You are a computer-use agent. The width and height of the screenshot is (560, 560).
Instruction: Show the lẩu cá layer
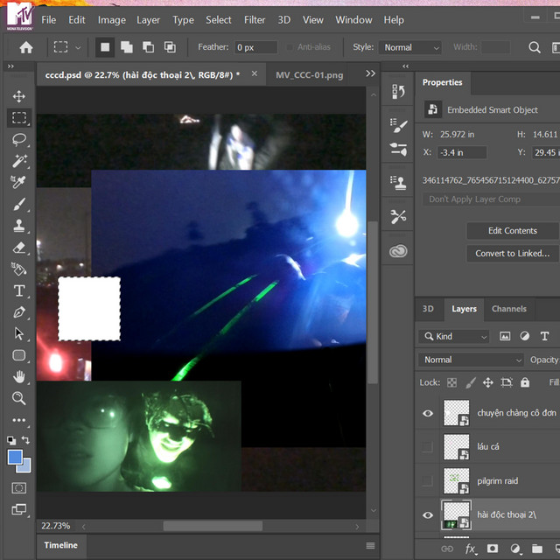click(x=427, y=447)
